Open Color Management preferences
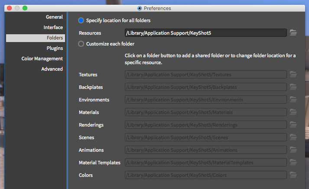Screen dimensions: 309x189 (x=42, y=59)
